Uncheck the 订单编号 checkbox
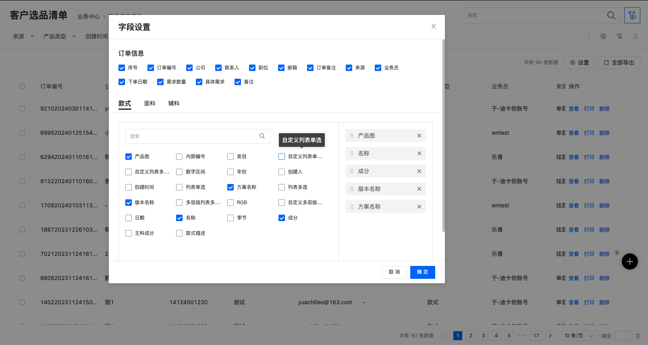648x345 pixels. point(151,68)
